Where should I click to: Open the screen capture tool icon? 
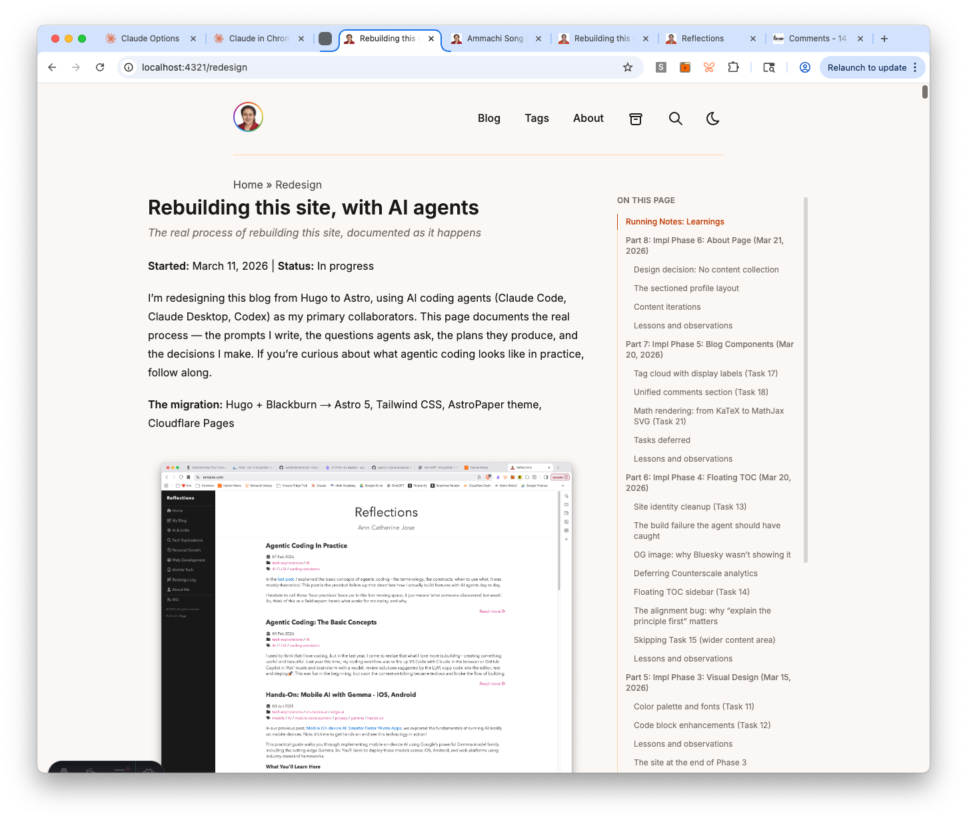coord(769,67)
